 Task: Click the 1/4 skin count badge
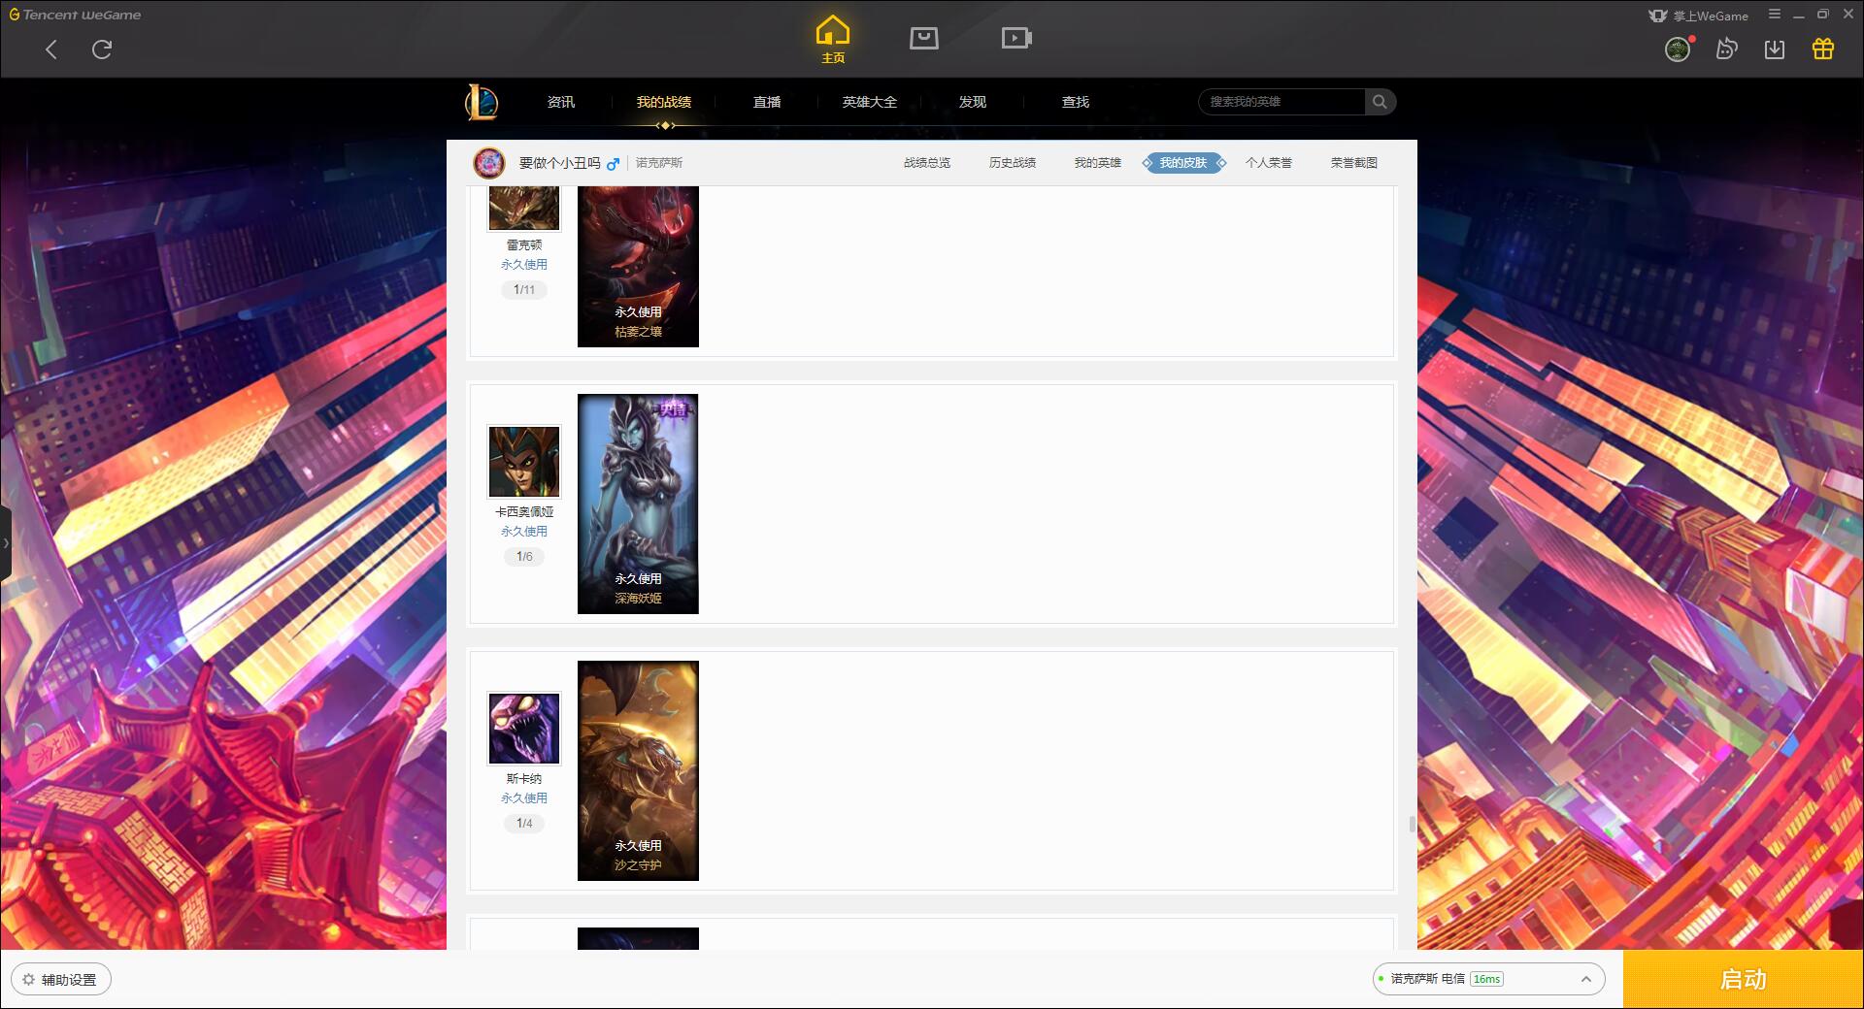tap(524, 824)
